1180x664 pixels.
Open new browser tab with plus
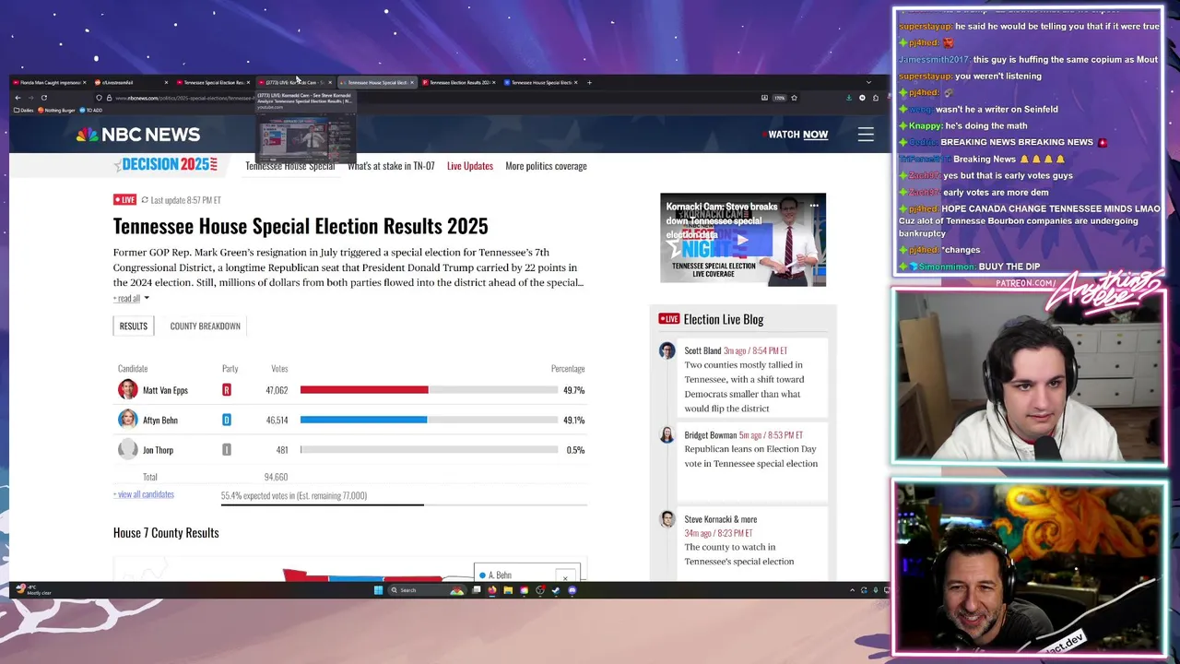pos(589,82)
